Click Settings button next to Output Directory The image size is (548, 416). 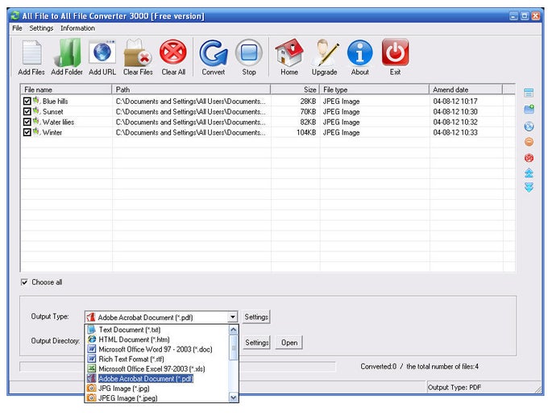[x=257, y=343]
